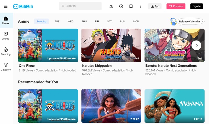Screen dimensions: 209x124
Task: Open Trending flame icon in sidebar
Action: point(6,51)
